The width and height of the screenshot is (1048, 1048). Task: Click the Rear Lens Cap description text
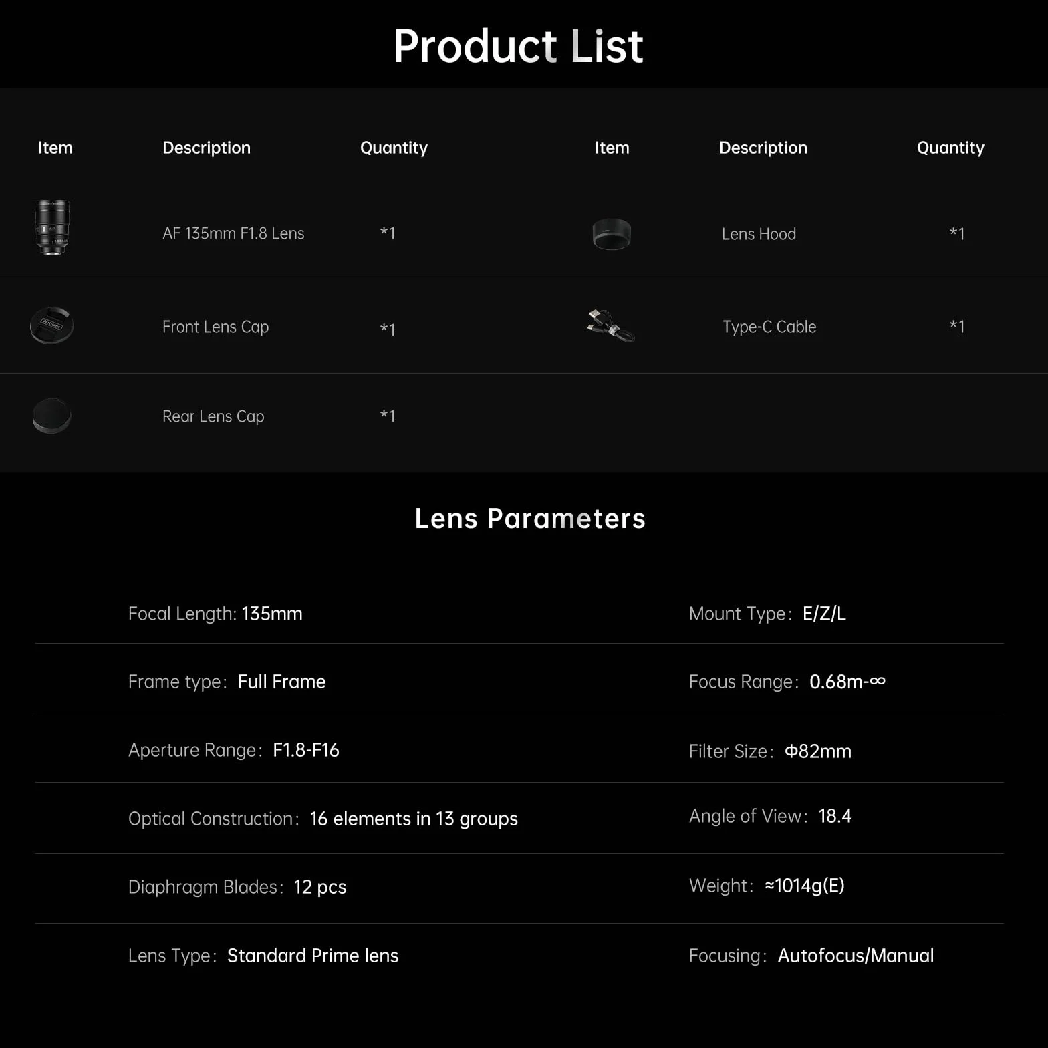tap(213, 416)
